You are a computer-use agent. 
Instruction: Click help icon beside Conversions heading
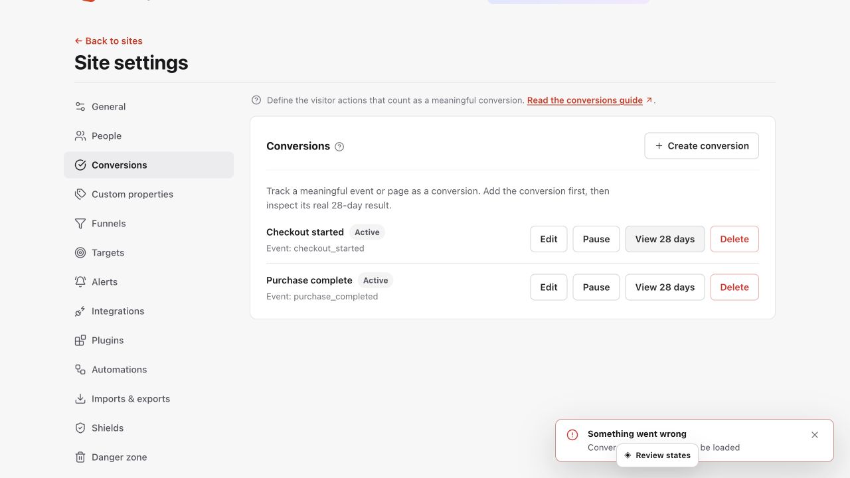[x=339, y=147]
